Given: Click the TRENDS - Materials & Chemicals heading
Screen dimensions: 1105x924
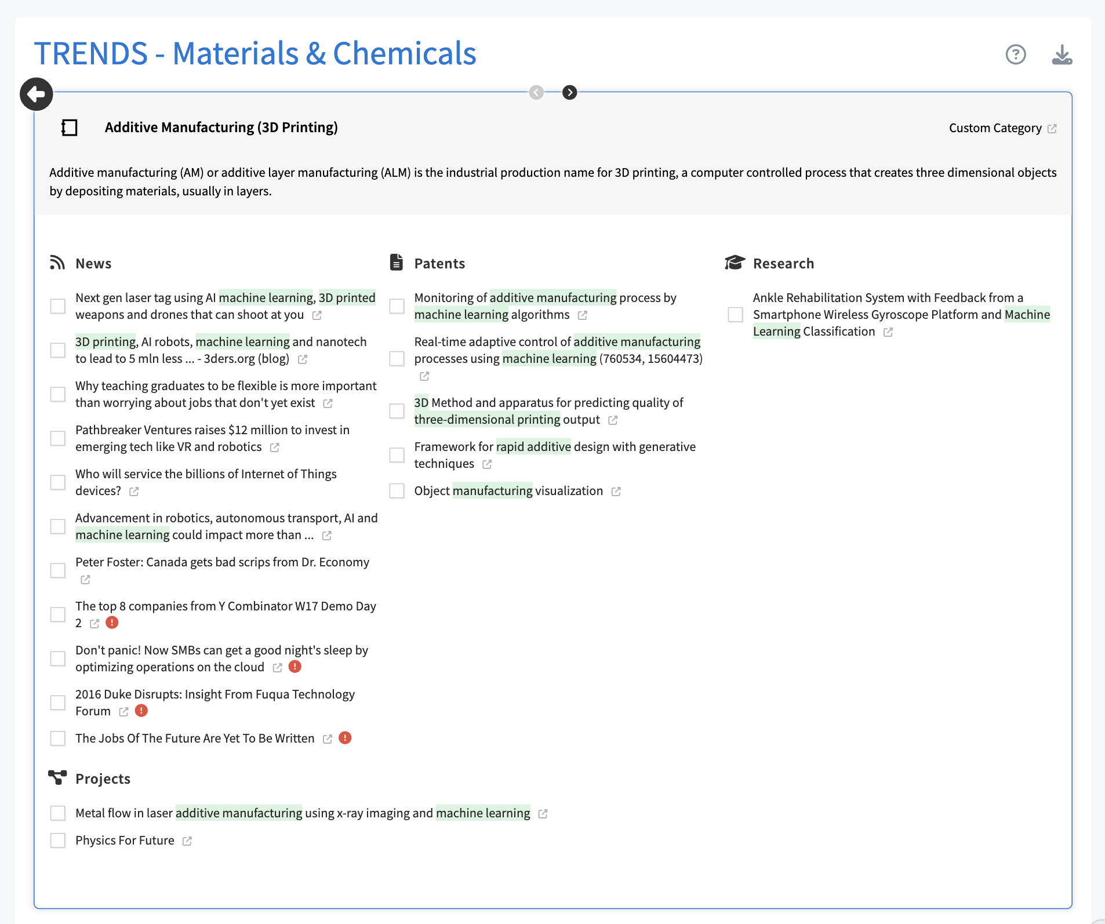Looking at the screenshot, I should point(255,53).
